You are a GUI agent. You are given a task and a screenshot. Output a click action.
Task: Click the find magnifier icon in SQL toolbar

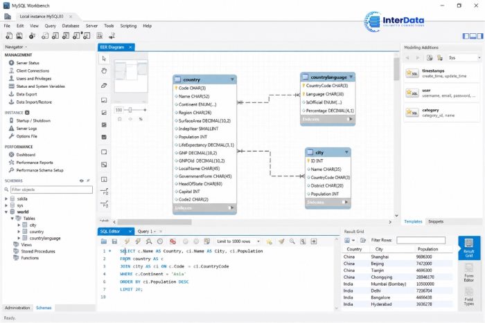coord(292,241)
